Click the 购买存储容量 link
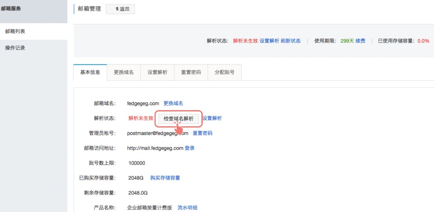 [165, 178]
